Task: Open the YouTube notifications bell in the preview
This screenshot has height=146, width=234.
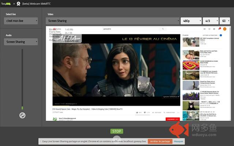Action: 219,29
